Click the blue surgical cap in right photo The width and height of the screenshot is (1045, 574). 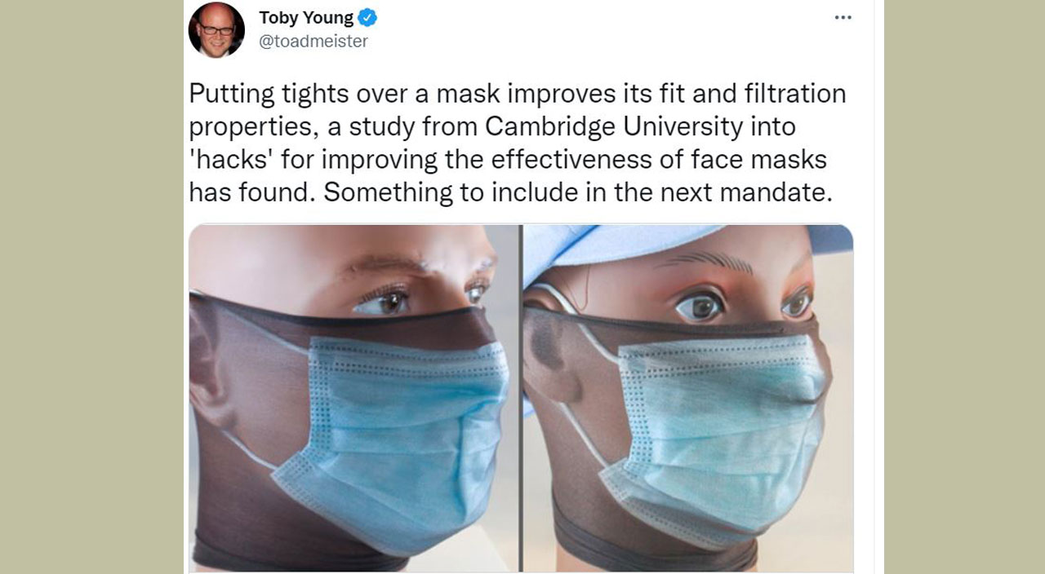point(620,249)
